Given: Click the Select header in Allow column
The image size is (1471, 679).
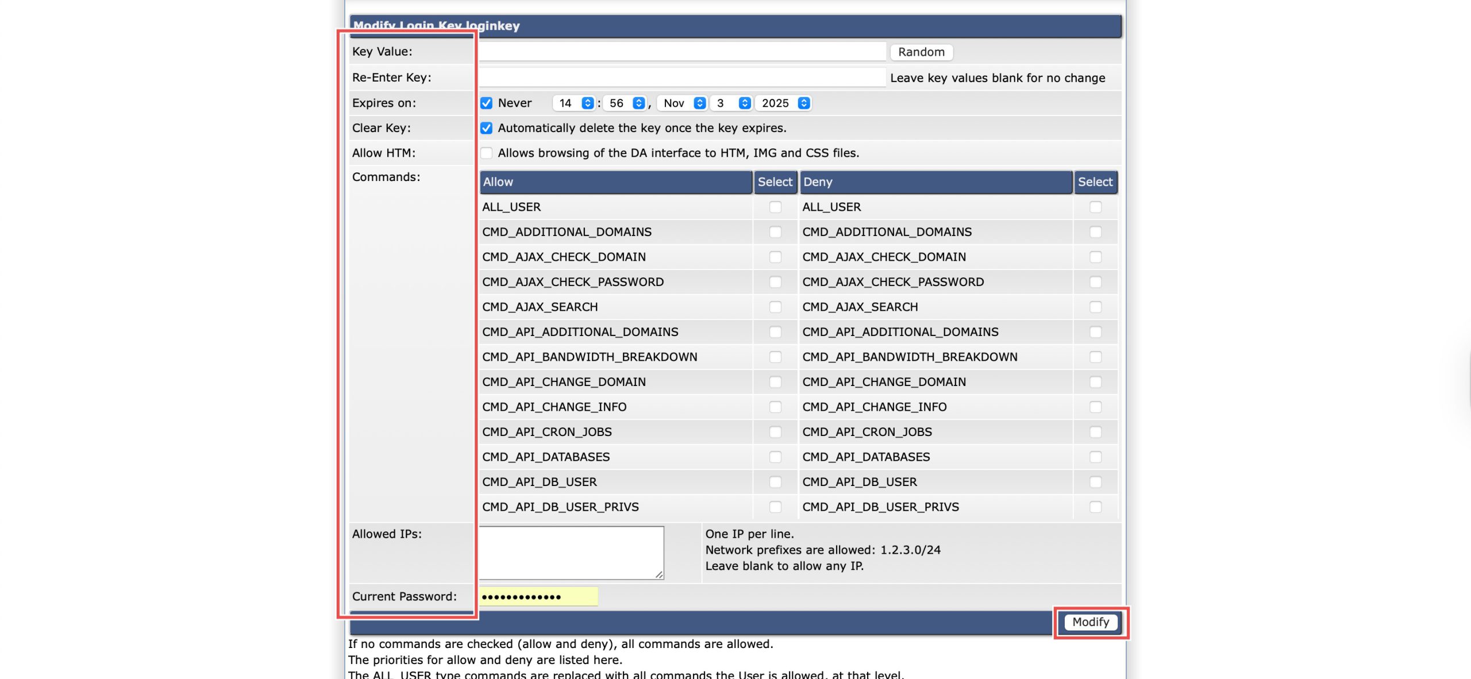Looking at the screenshot, I should click(775, 182).
